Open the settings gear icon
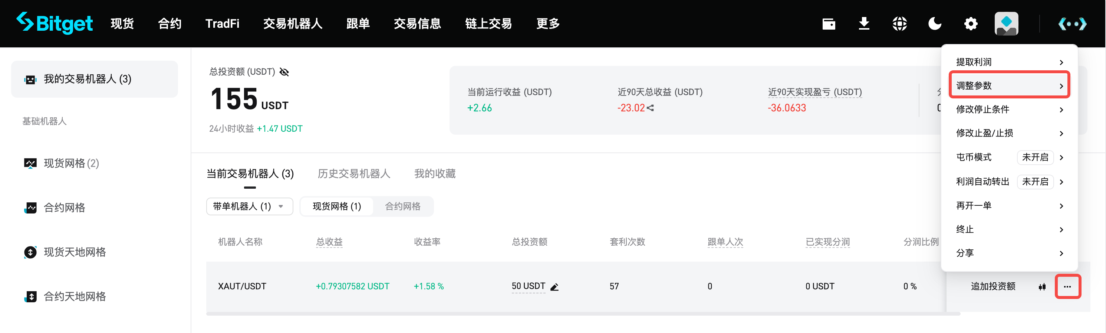Image resolution: width=1106 pixels, height=333 pixels. coord(970,24)
